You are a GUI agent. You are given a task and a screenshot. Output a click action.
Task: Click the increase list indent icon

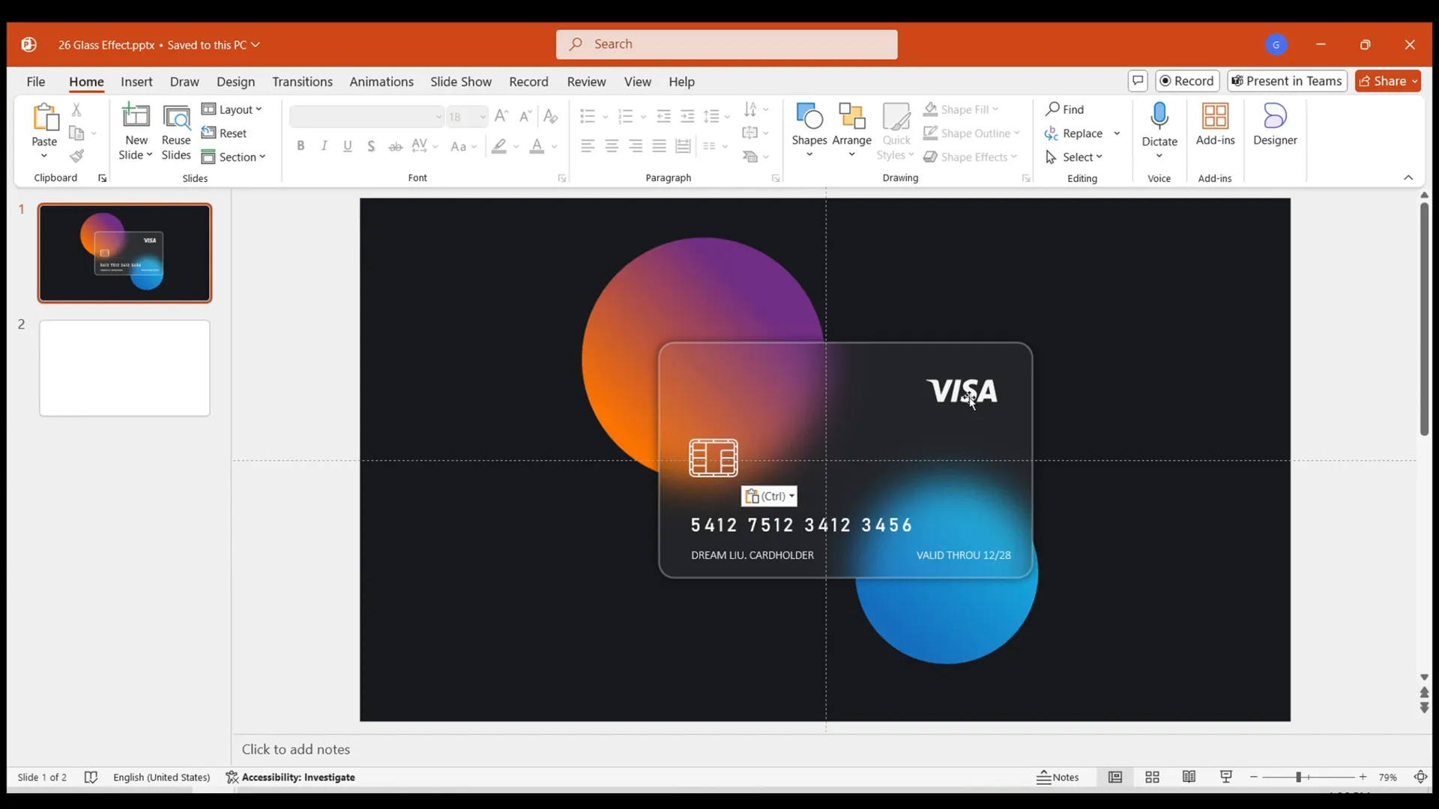[x=687, y=115]
